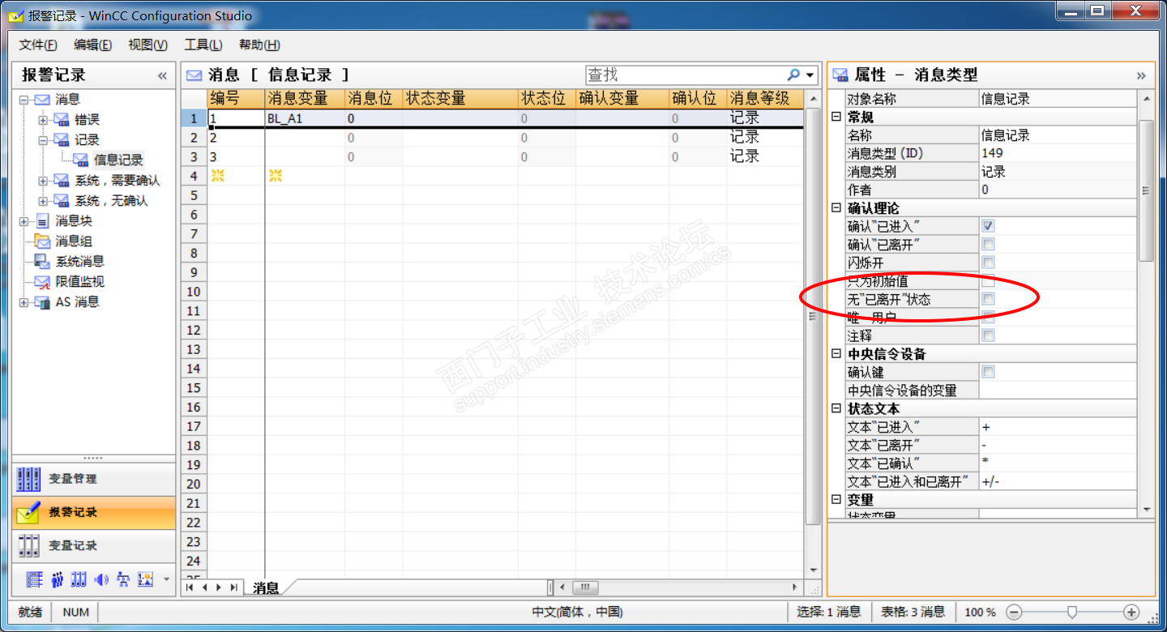Click the 消息等级 column header
The image size is (1167, 632).
click(x=764, y=99)
